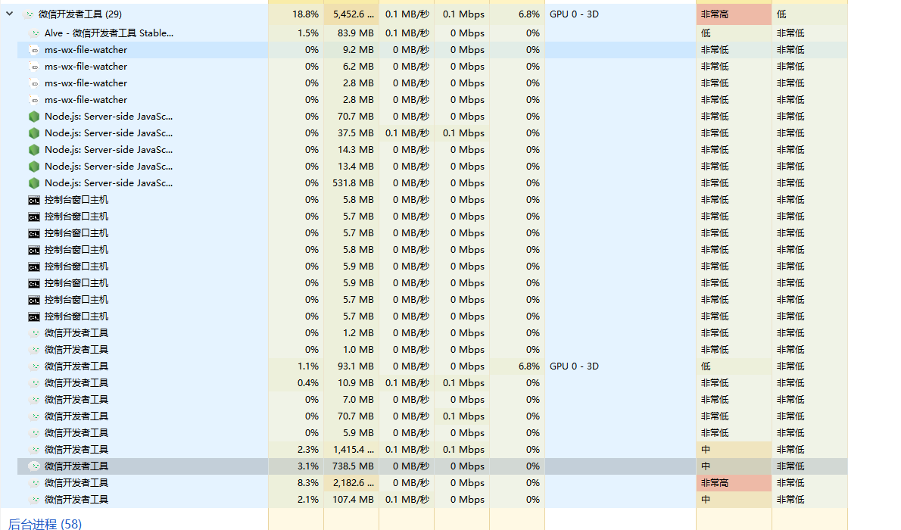Click the 中 power usage in the 738.5 MB row
The image size is (901, 530).
(734, 466)
